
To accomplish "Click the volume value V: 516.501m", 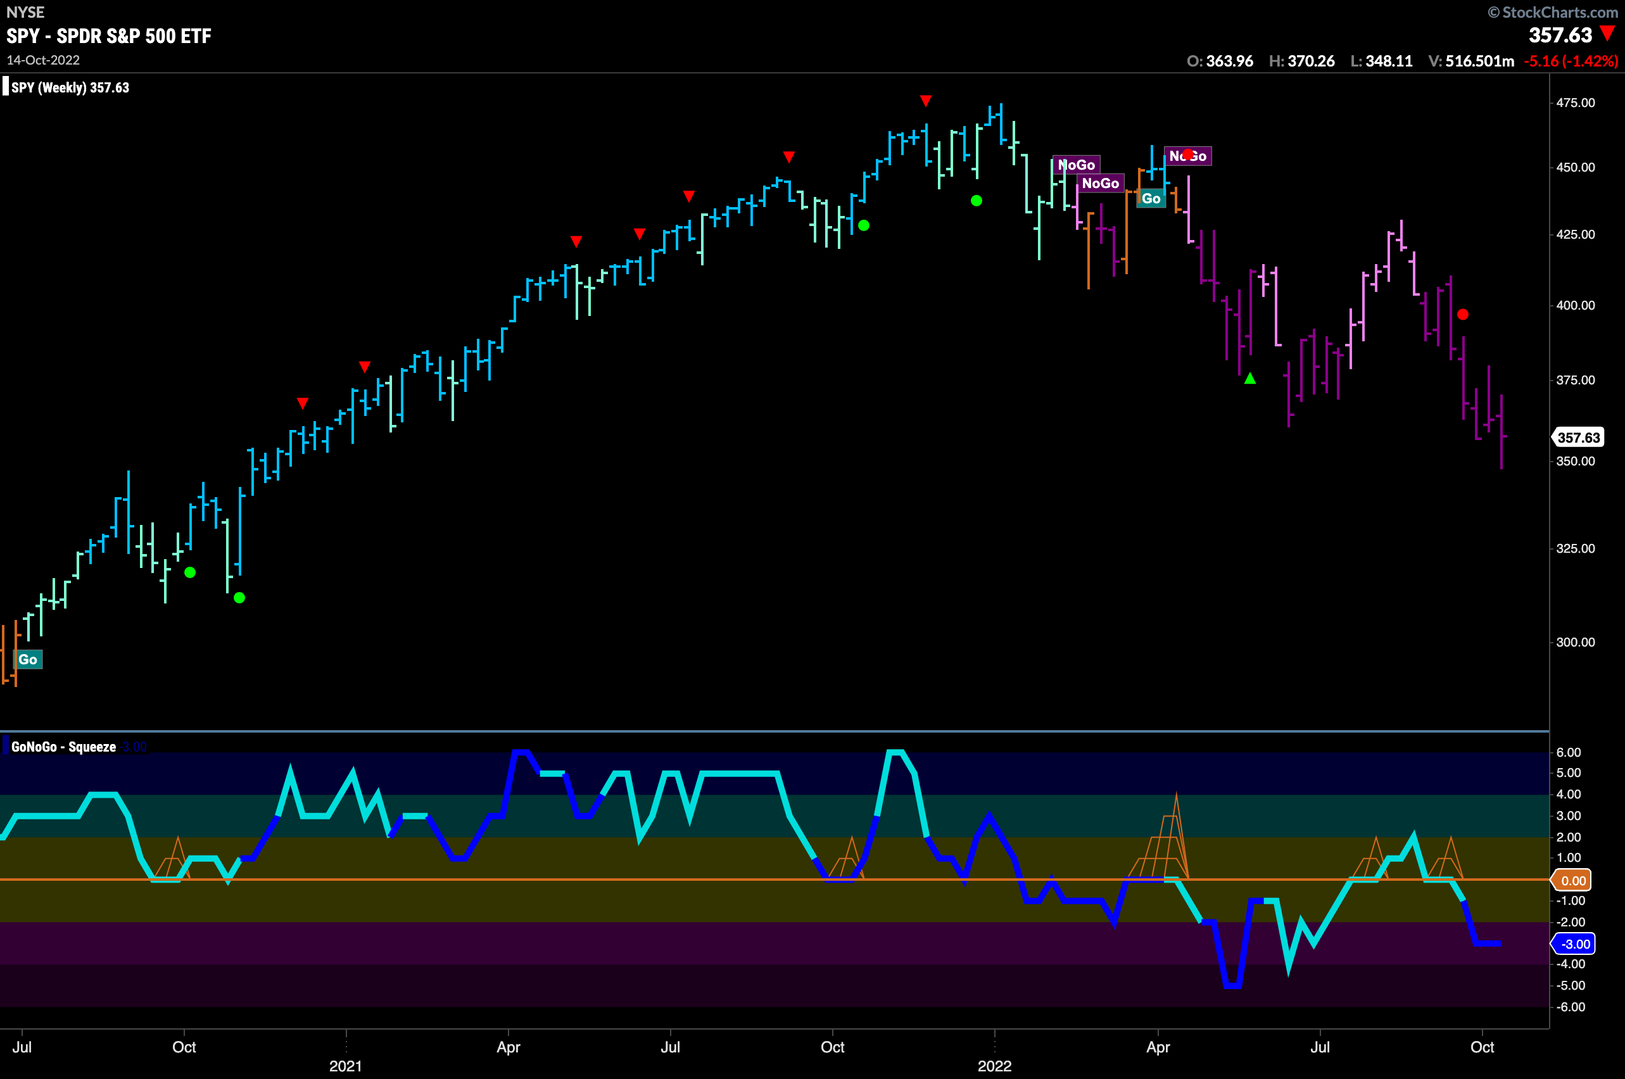I will coord(1472,61).
